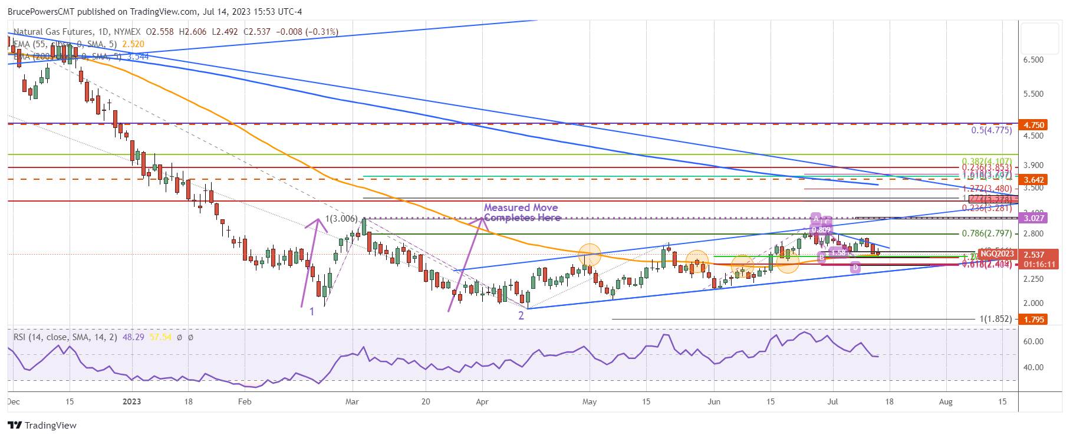Click the May label on time axis
The height and width of the screenshot is (438, 1070).
pyautogui.click(x=590, y=402)
